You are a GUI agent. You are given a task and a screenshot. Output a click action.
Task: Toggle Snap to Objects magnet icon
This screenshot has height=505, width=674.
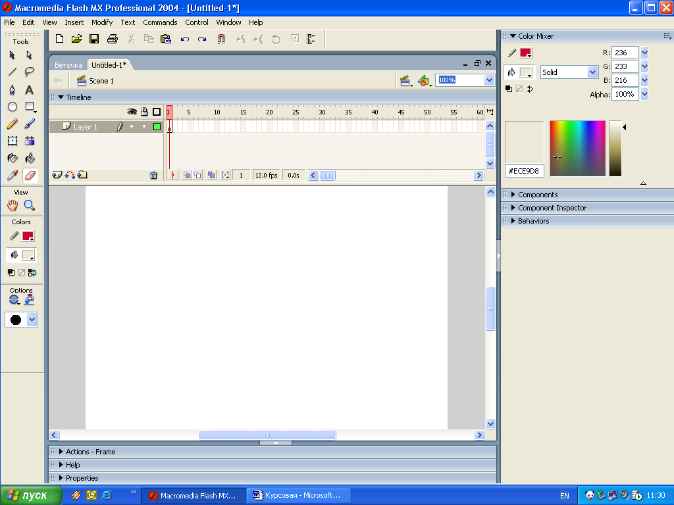point(221,39)
